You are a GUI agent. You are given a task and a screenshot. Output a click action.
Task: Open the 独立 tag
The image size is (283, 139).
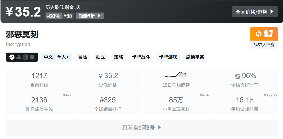(101, 57)
